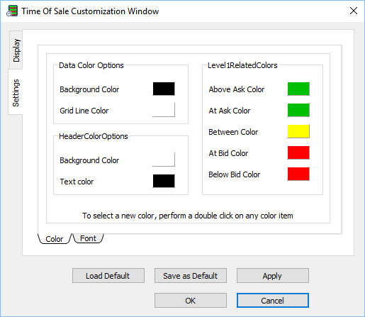The height and width of the screenshot is (317, 365).
Task: Open the Font tab
Action: 88,238
